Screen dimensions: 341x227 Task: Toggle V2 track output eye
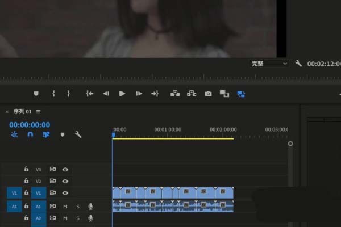coord(65,181)
